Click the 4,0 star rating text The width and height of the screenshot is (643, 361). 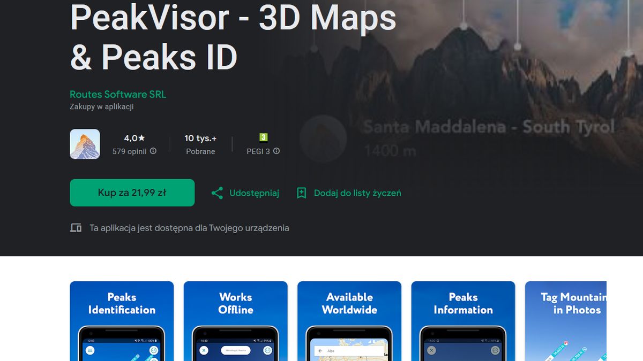pos(134,138)
